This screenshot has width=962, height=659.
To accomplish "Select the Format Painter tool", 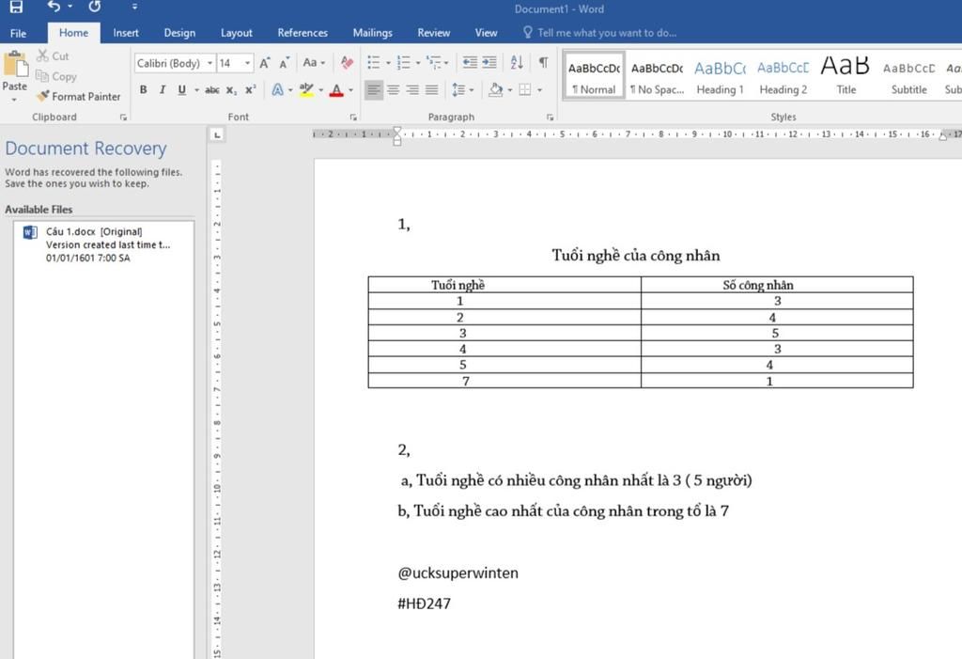I will click(x=79, y=97).
